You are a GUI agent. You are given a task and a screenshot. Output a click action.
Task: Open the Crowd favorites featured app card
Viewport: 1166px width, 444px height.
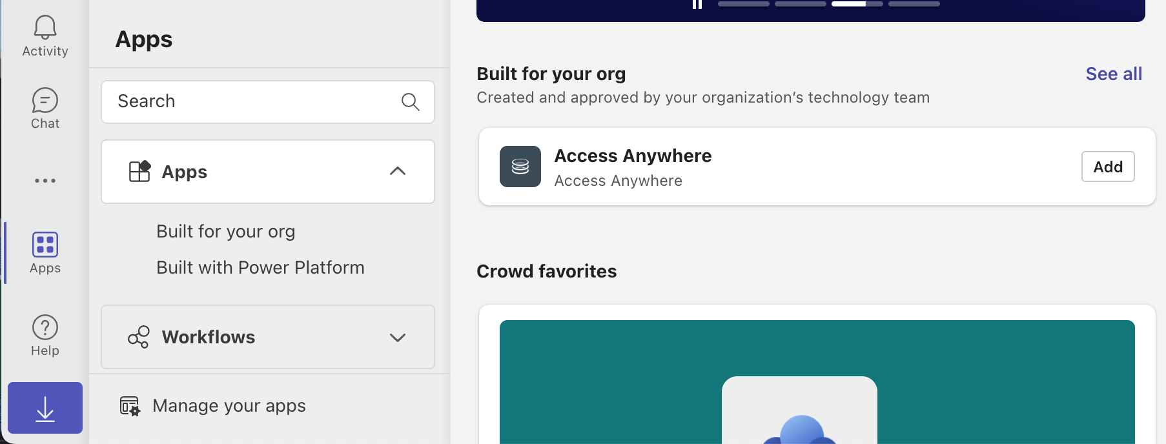tap(817, 381)
